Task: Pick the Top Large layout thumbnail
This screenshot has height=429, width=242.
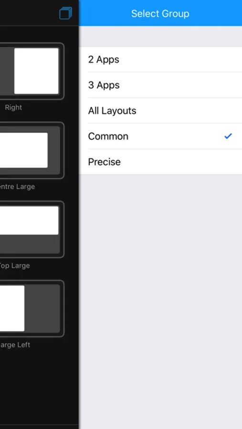Action: (32, 229)
